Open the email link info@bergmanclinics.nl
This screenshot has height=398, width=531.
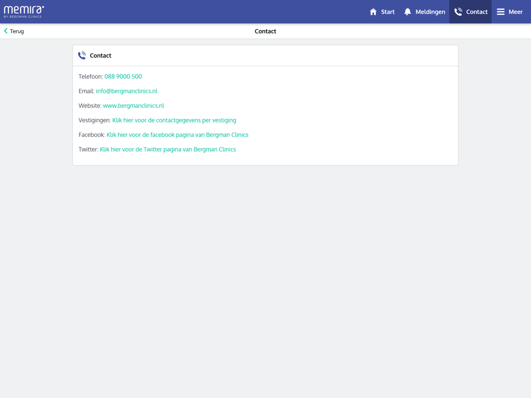pos(127,91)
